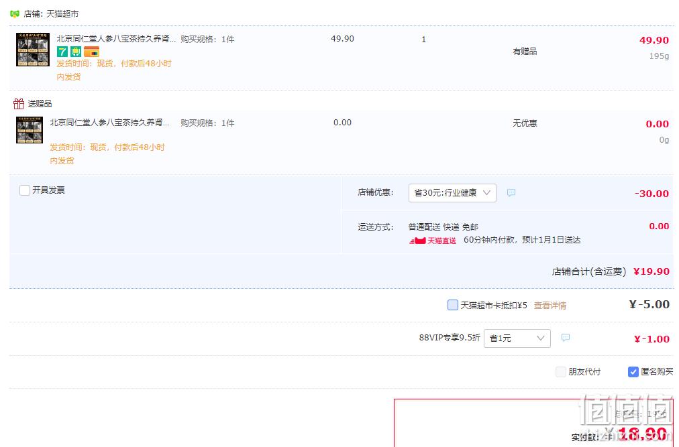This screenshot has height=447, width=679.
Task: Click the 店铺优惠: label
Action: [x=376, y=192]
